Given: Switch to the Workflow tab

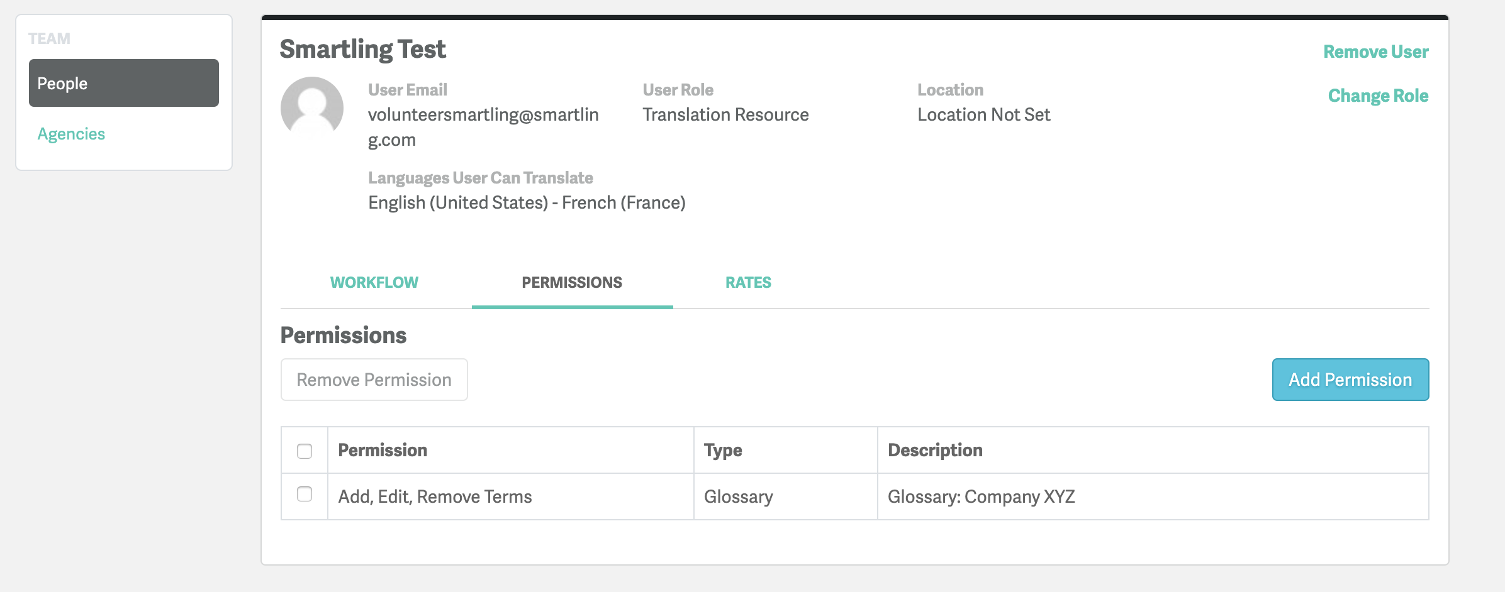Looking at the screenshot, I should click(x=374, y=283).
